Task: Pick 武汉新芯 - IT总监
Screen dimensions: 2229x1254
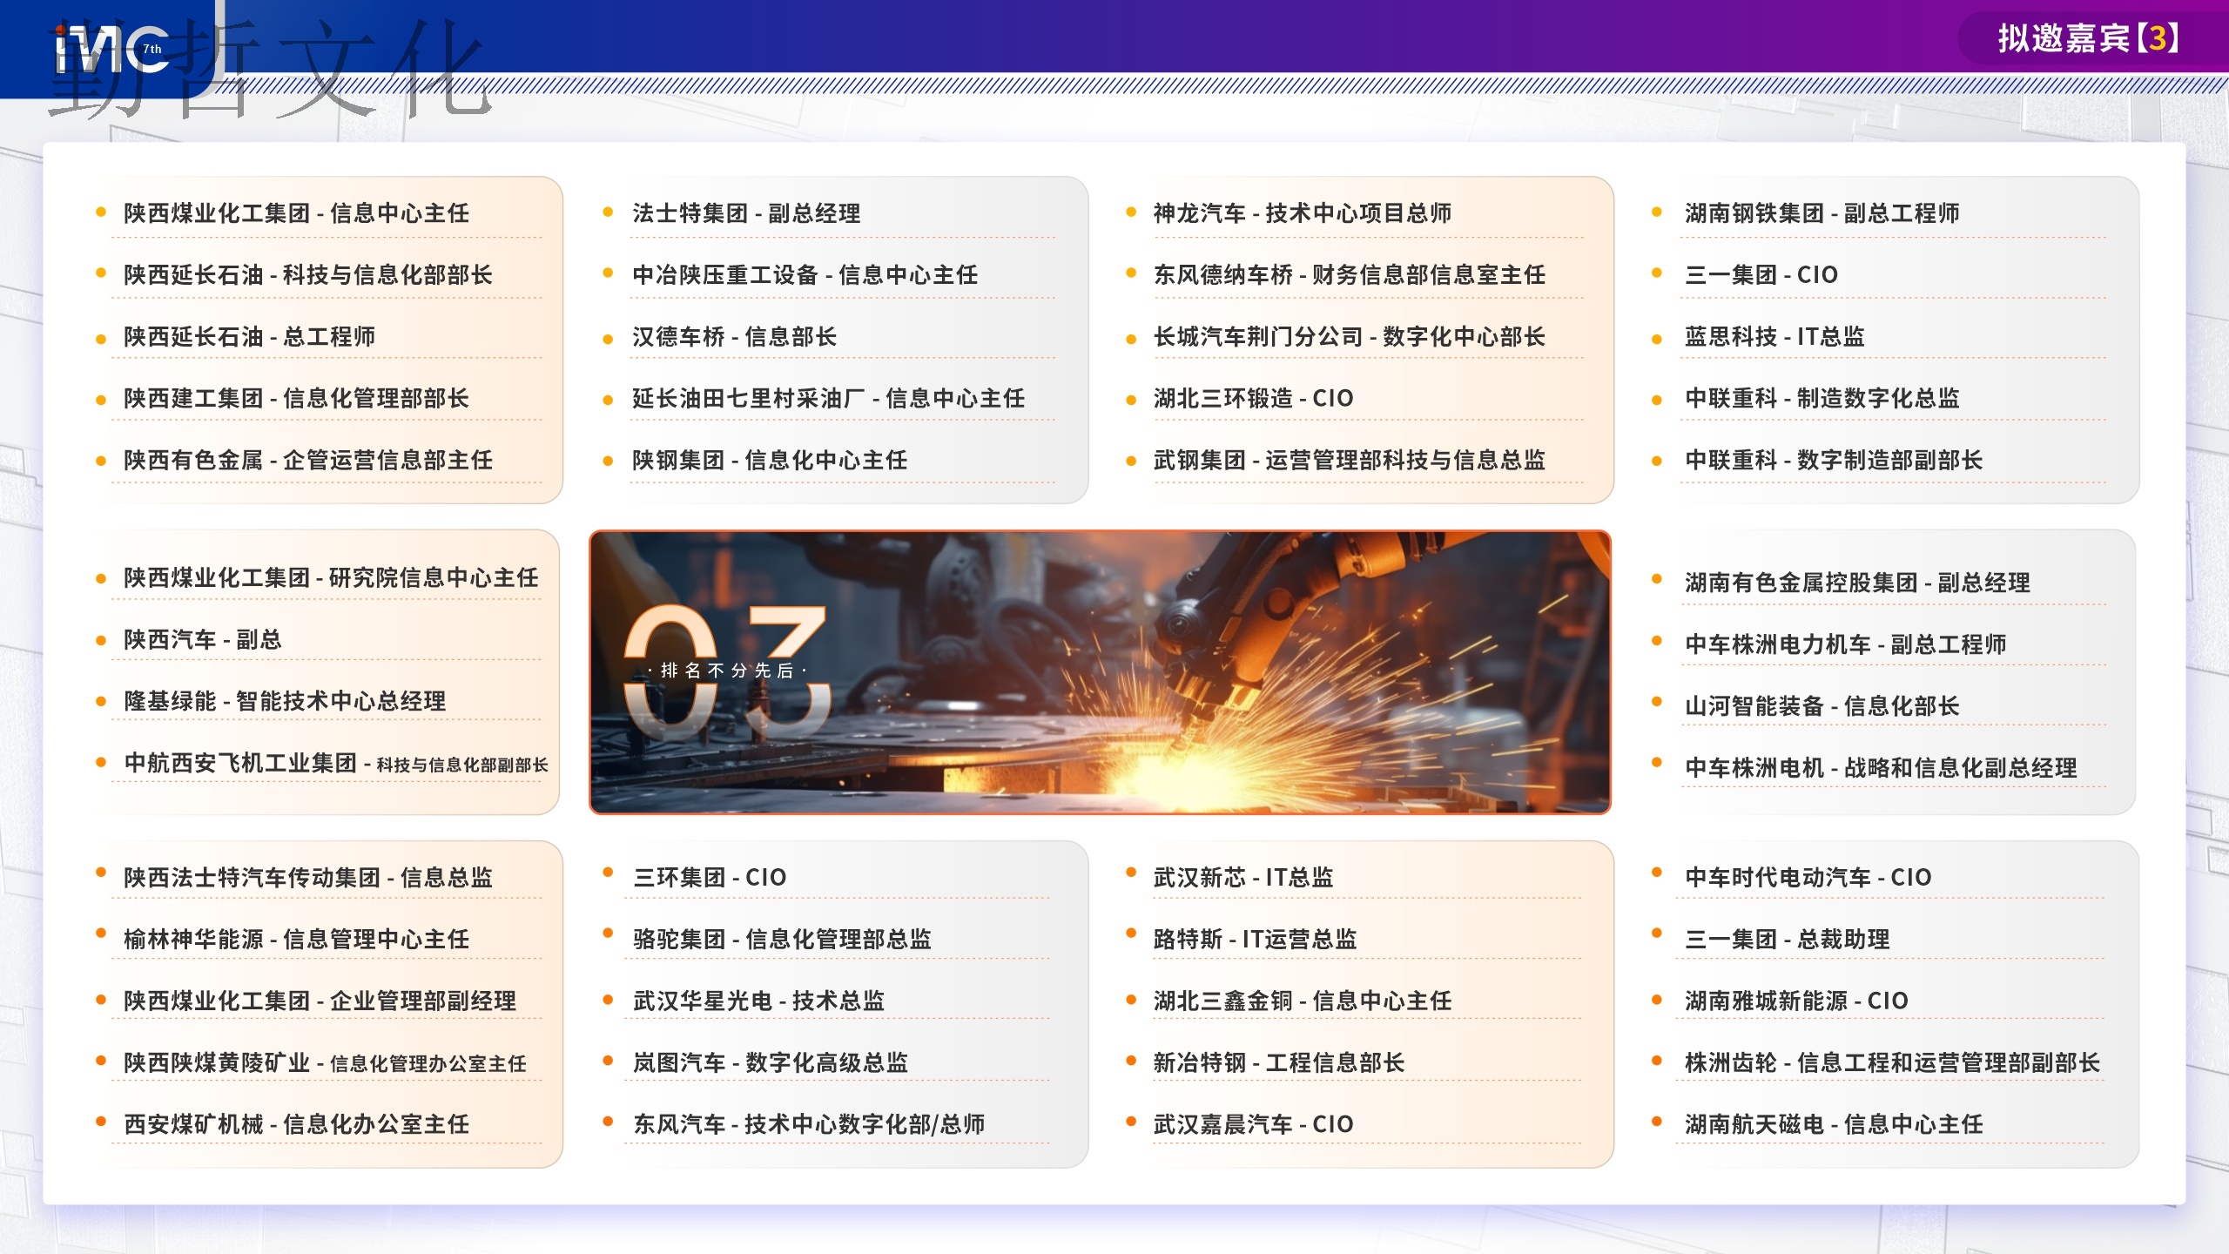Action: 1243,878
